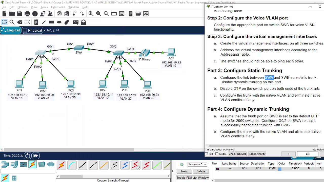Screen dimensions: 324x182
Task: Pick the Copper Cross-Over dashed cable
Action: [x=93, y=165]
